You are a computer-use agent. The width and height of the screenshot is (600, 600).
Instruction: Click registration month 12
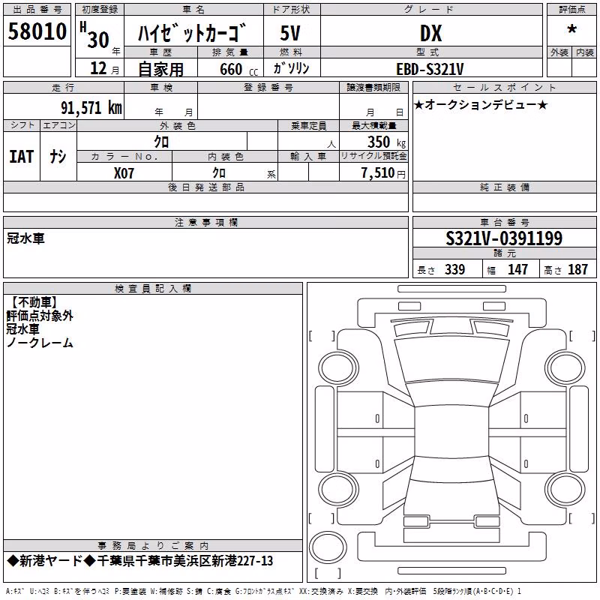[98, 68]
